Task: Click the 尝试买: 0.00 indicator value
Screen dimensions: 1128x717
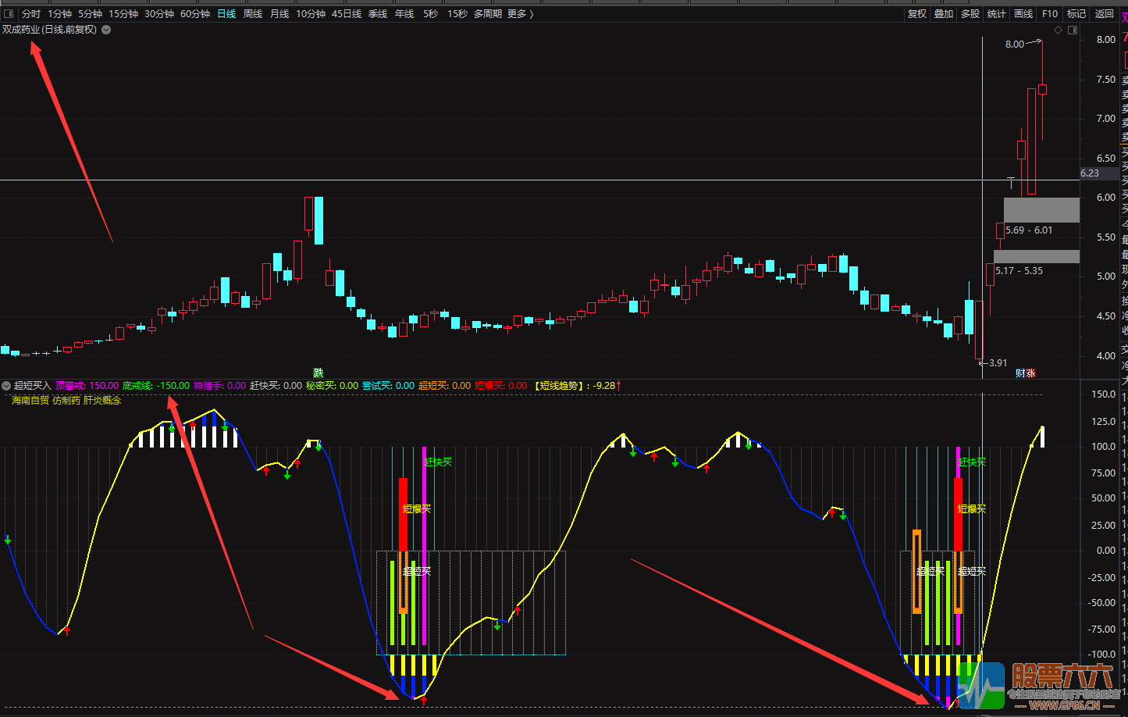Action: [388, 386]
